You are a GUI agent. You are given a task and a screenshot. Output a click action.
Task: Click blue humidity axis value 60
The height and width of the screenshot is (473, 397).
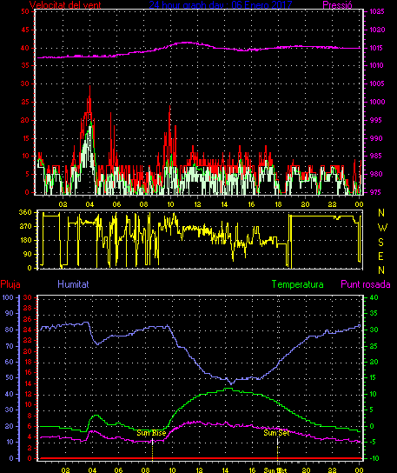pyautogui.click(x=10, y=362)
